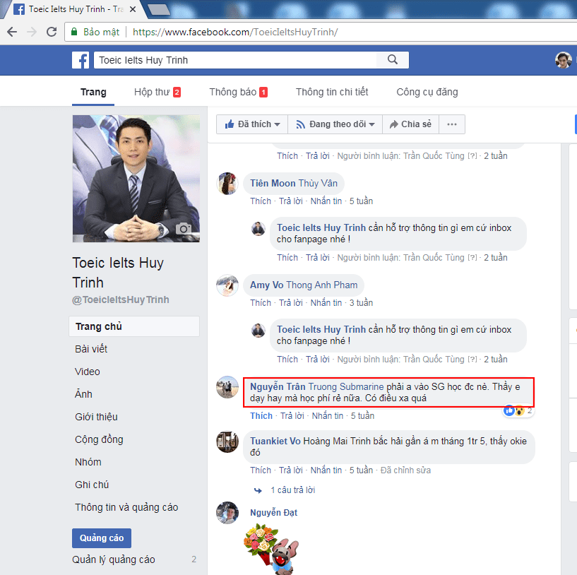
Task: Go back with browser back arrow
Action: 12,32
